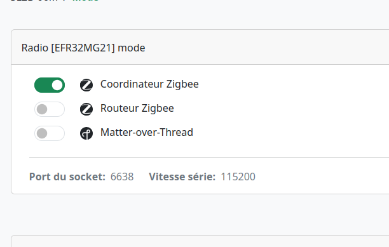Click the Vitesse série label
Screen dimensions: 389x247
click(x=182, y=177)
